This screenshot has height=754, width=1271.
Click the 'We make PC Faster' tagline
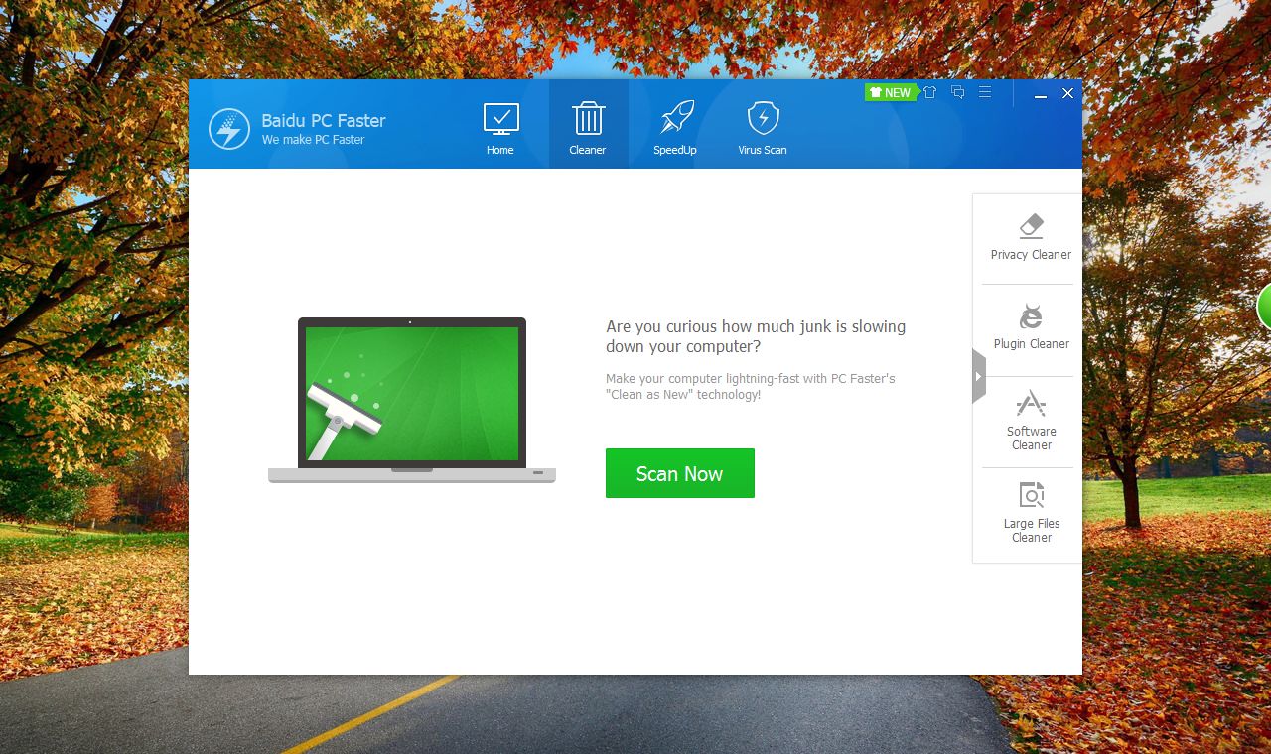[x=313, y=140]
